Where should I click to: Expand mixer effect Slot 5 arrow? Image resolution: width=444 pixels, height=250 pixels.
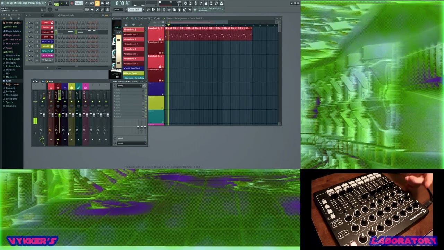pyautogui.click(x=114, y=102)
